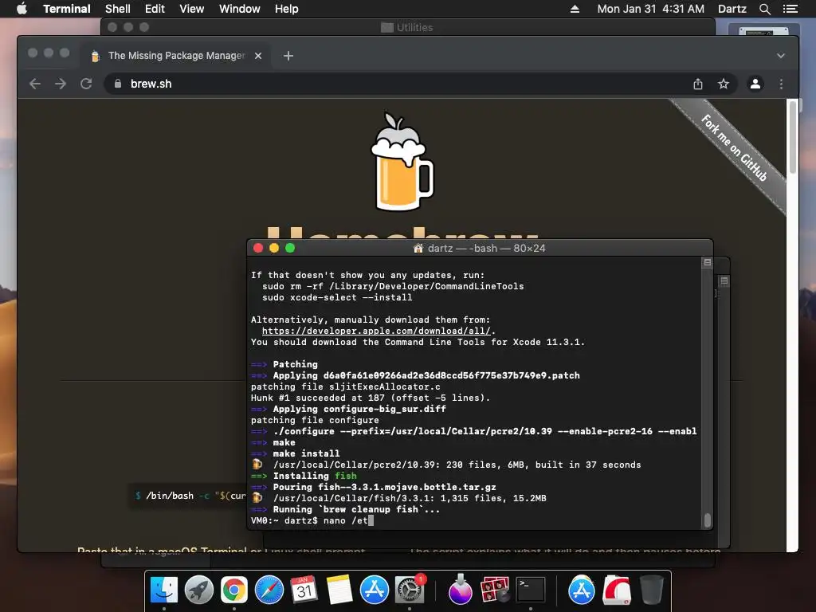
Task: Open Chrome profile avatar button
Action: coord(755,84)
